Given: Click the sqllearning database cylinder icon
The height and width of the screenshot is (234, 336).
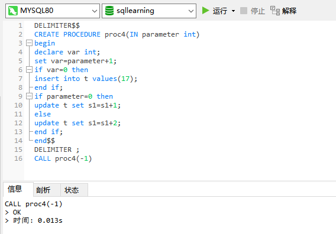Looking at the screenshot, I should (109, 11).
